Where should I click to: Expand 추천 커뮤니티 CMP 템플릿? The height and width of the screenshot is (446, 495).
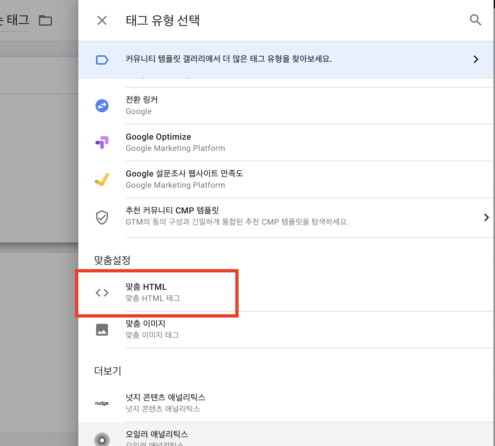[x=486, y=217]
